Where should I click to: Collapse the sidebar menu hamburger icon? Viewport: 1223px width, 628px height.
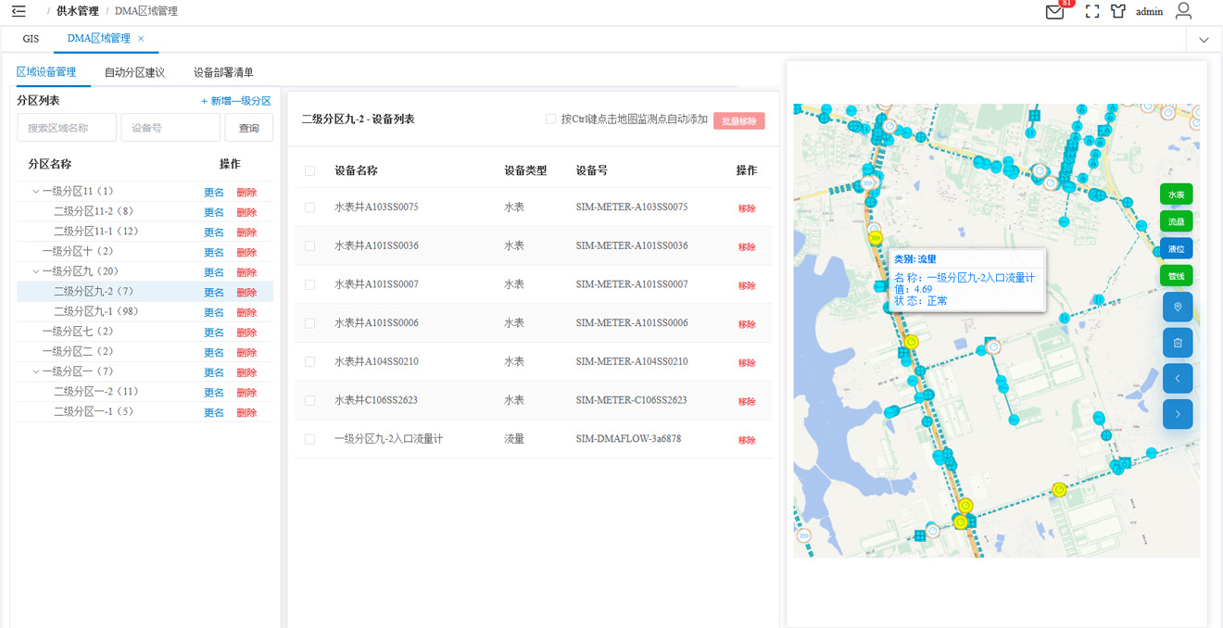(19, 11)
